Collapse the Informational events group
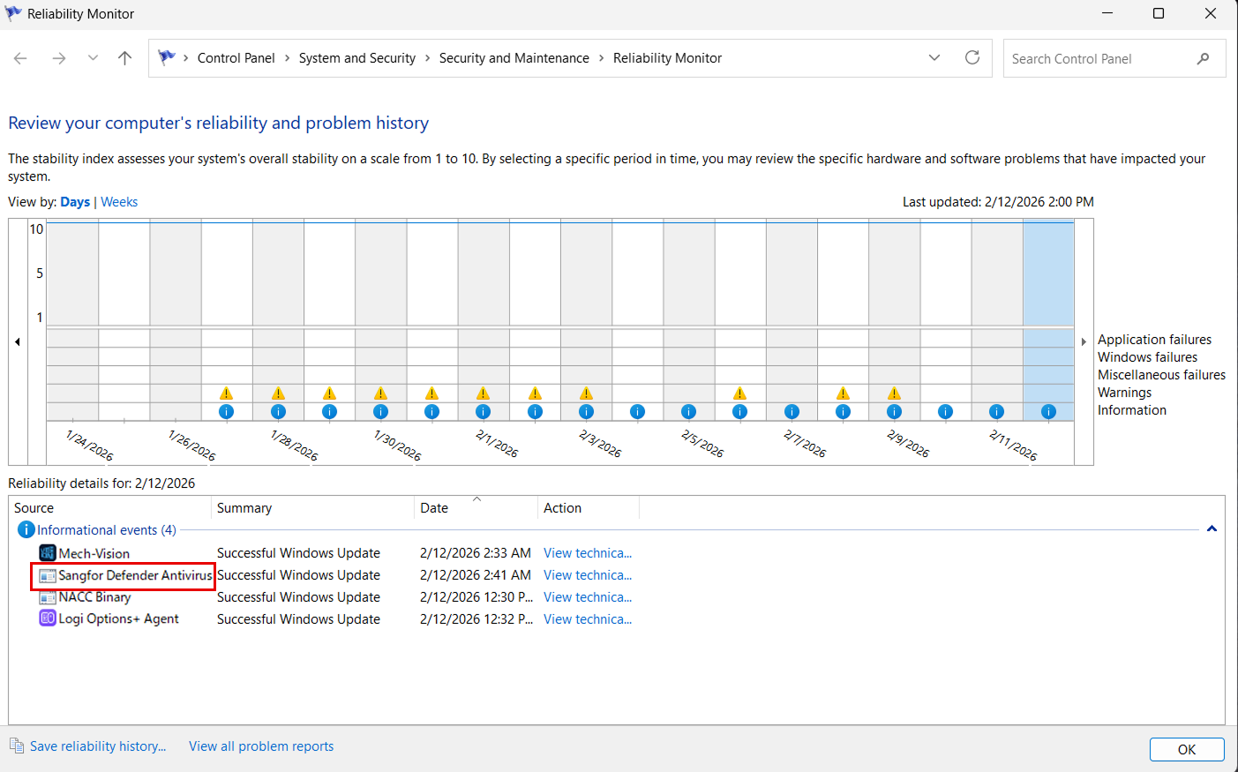 [1212, 529]
